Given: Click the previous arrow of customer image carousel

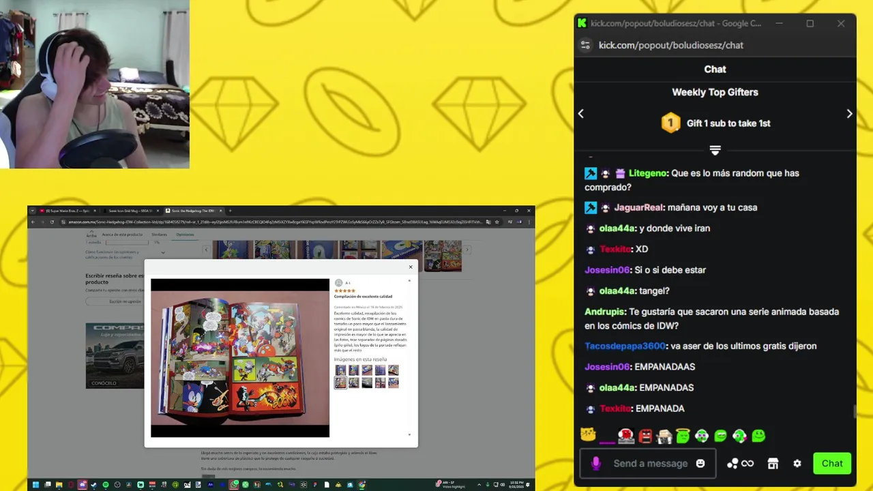Looking at the screenshot, I should coord(208,250).
